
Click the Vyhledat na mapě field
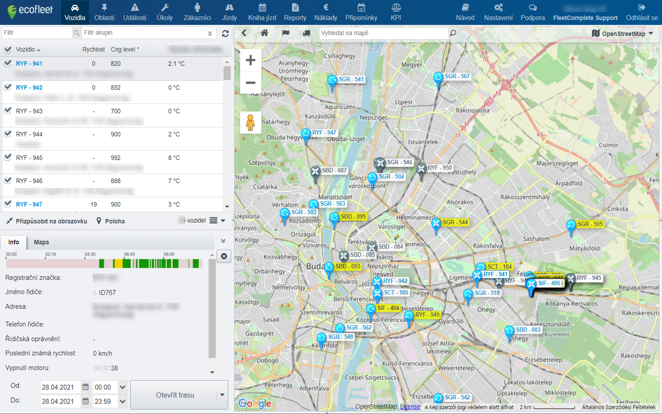click(384, 33)
